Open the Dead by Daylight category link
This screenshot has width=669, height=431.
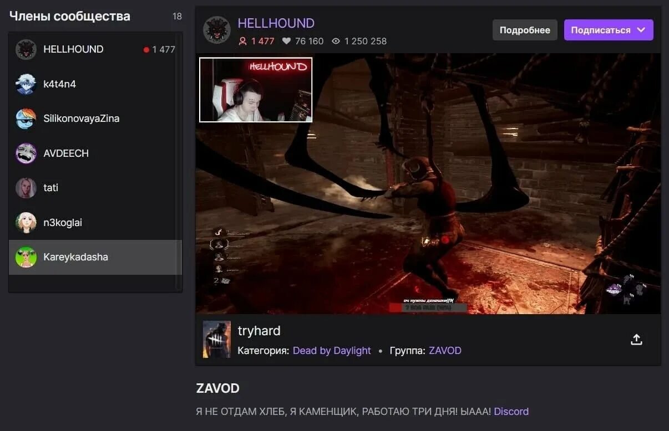(332, 351)
